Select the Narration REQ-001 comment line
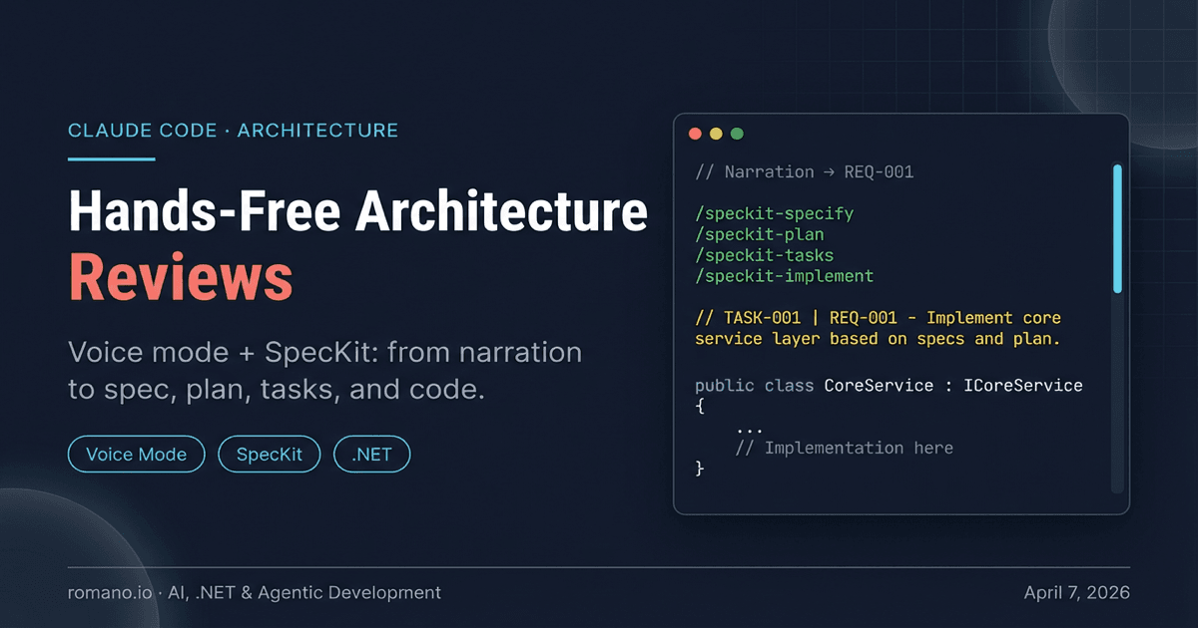This screenshot has height=628, width=1198. click(804, 171)
